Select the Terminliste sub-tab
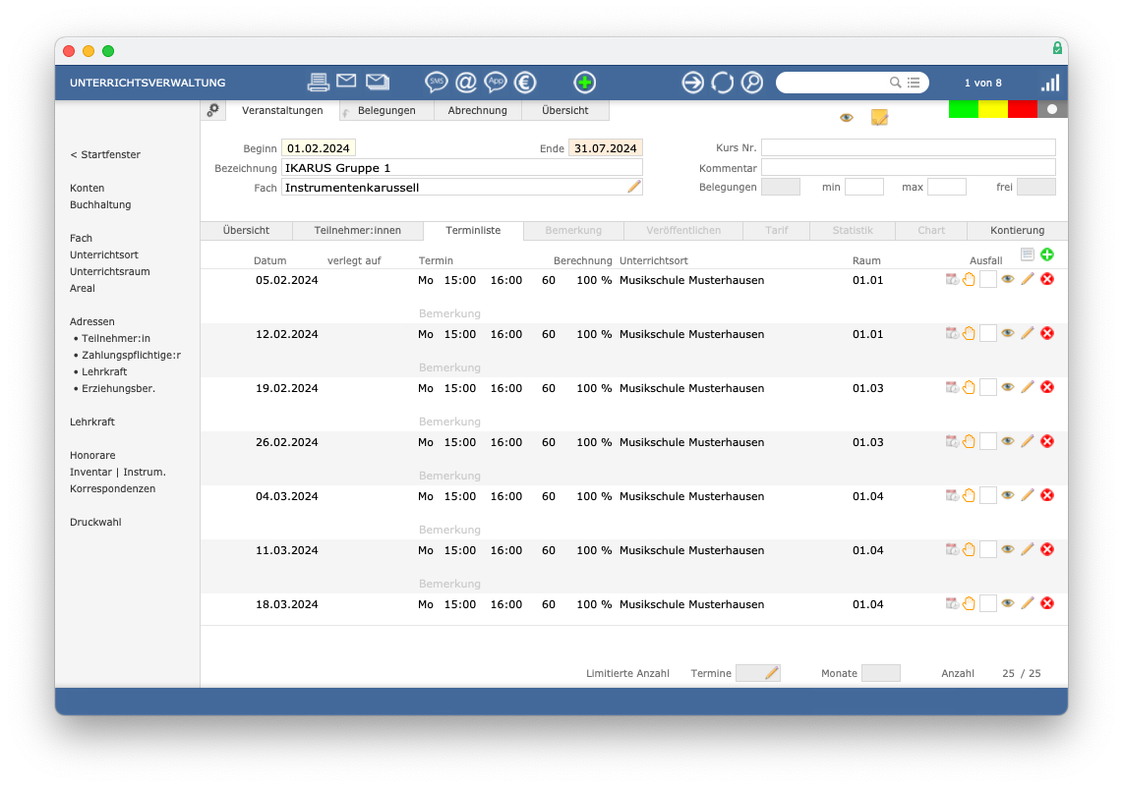Screen dimensions: 1123x788 tap(473, 231)
